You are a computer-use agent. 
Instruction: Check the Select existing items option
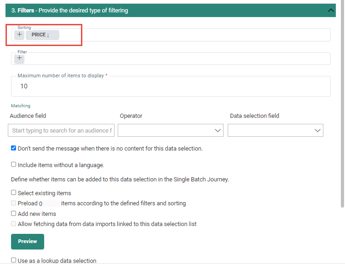pyautogui.click(x=14, y=193)
